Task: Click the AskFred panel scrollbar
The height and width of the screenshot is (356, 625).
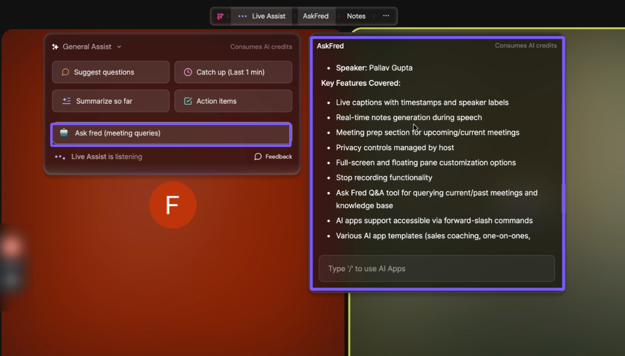Action: 563,199
